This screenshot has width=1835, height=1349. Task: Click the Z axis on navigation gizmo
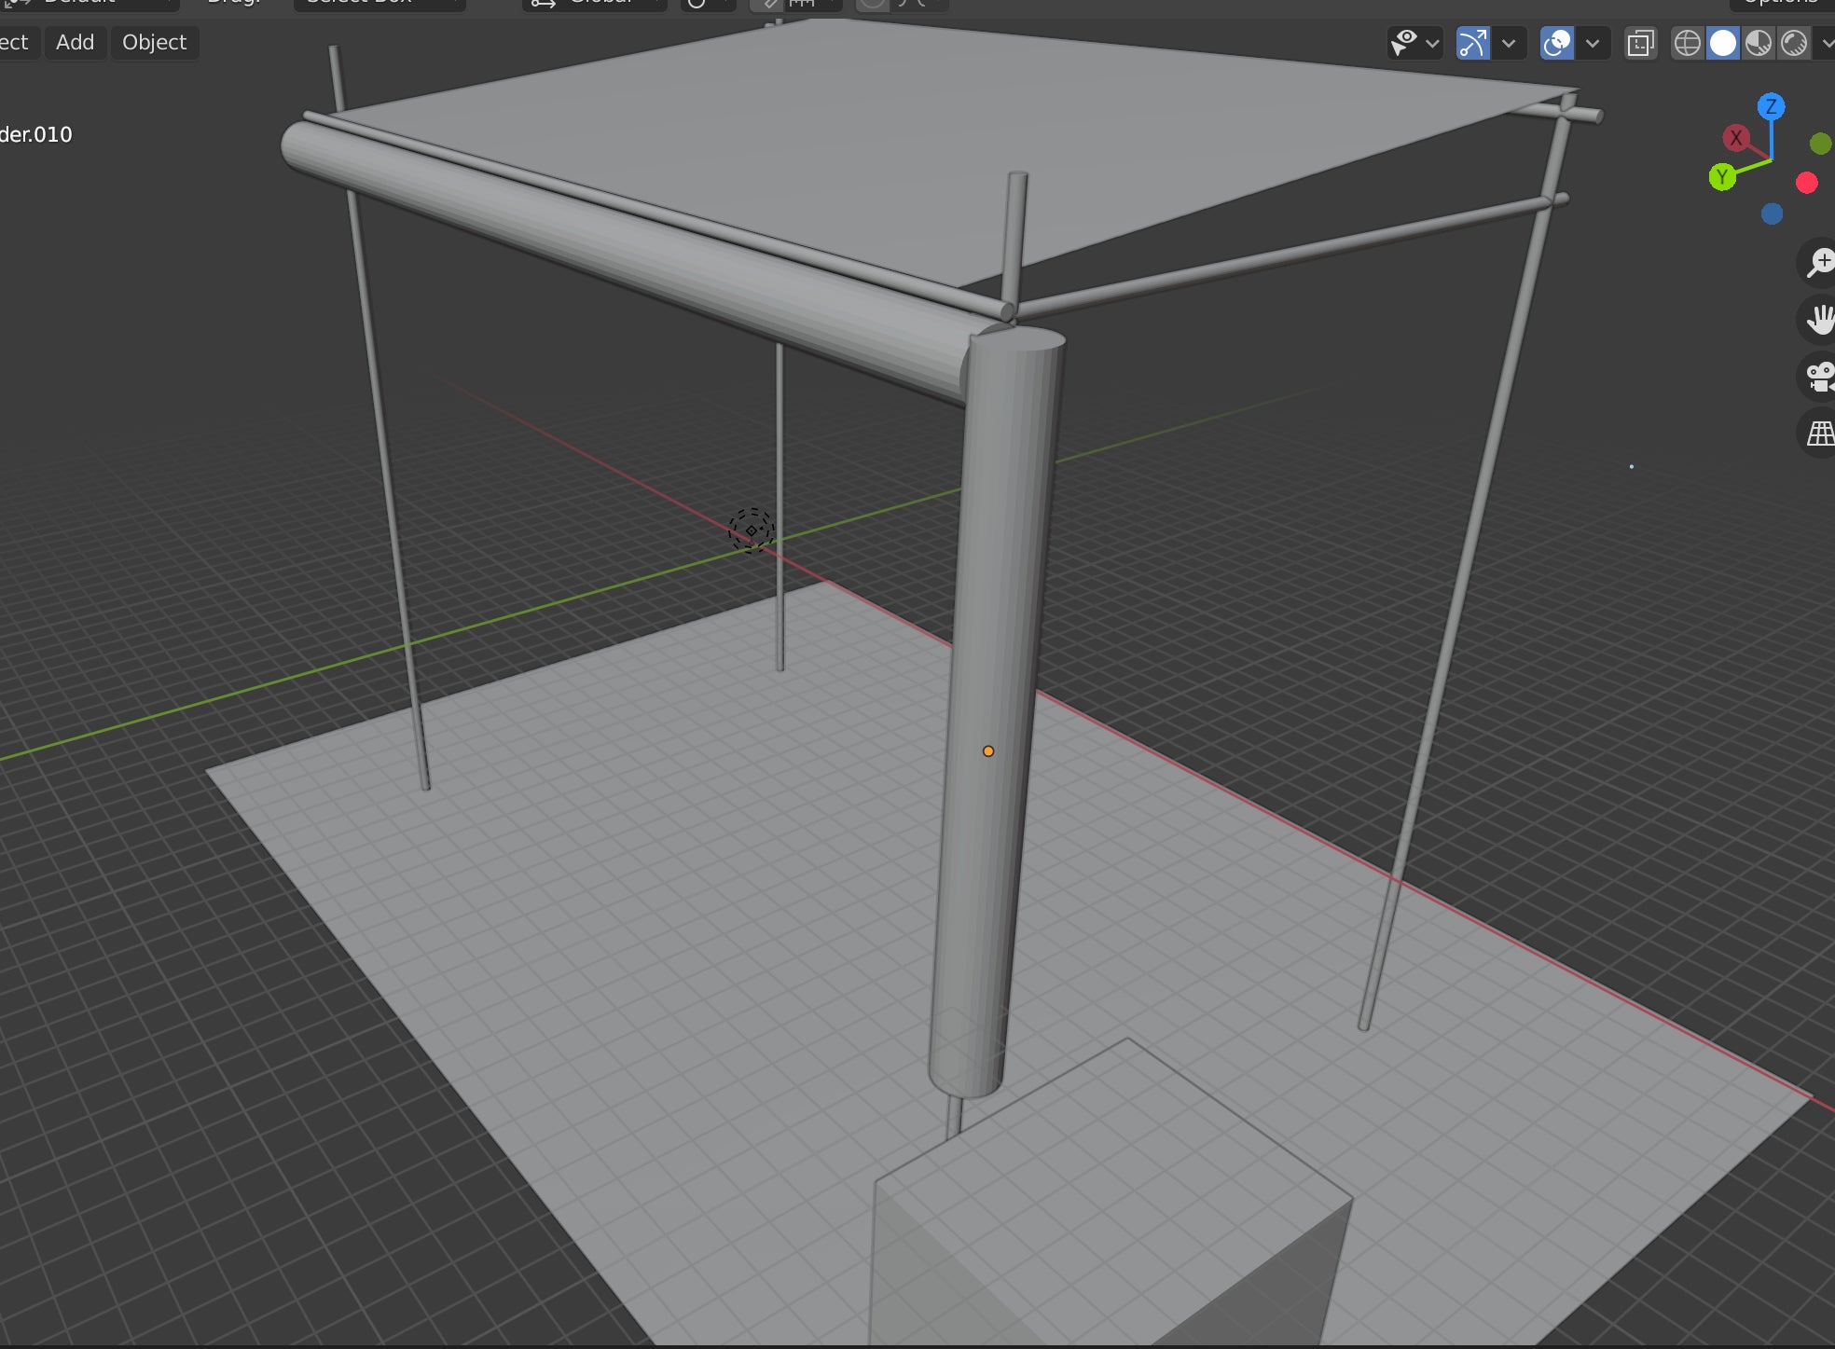point(1771,106)
